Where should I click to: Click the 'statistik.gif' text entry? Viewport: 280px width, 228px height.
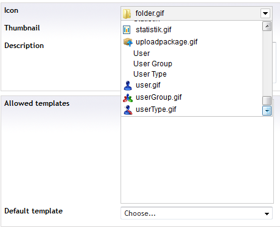coord(153,30)
